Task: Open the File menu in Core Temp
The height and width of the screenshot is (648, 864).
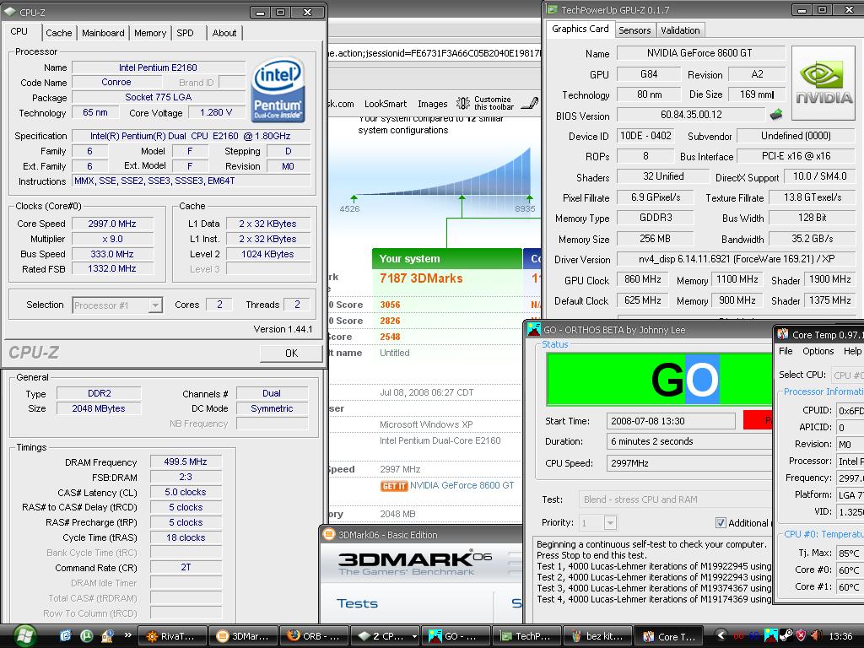Action: click(786, 351)
